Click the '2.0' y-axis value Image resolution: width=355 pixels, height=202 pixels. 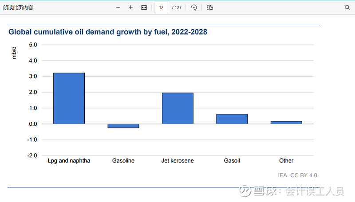pos(33,92)
